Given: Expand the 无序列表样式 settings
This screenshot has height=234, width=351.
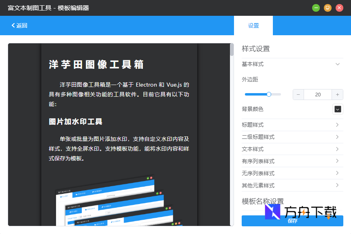Looking at the screenshot, I should (x=291, y=173).
